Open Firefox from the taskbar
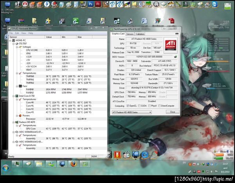Screen dimensions: 235x183 (74, 164)
